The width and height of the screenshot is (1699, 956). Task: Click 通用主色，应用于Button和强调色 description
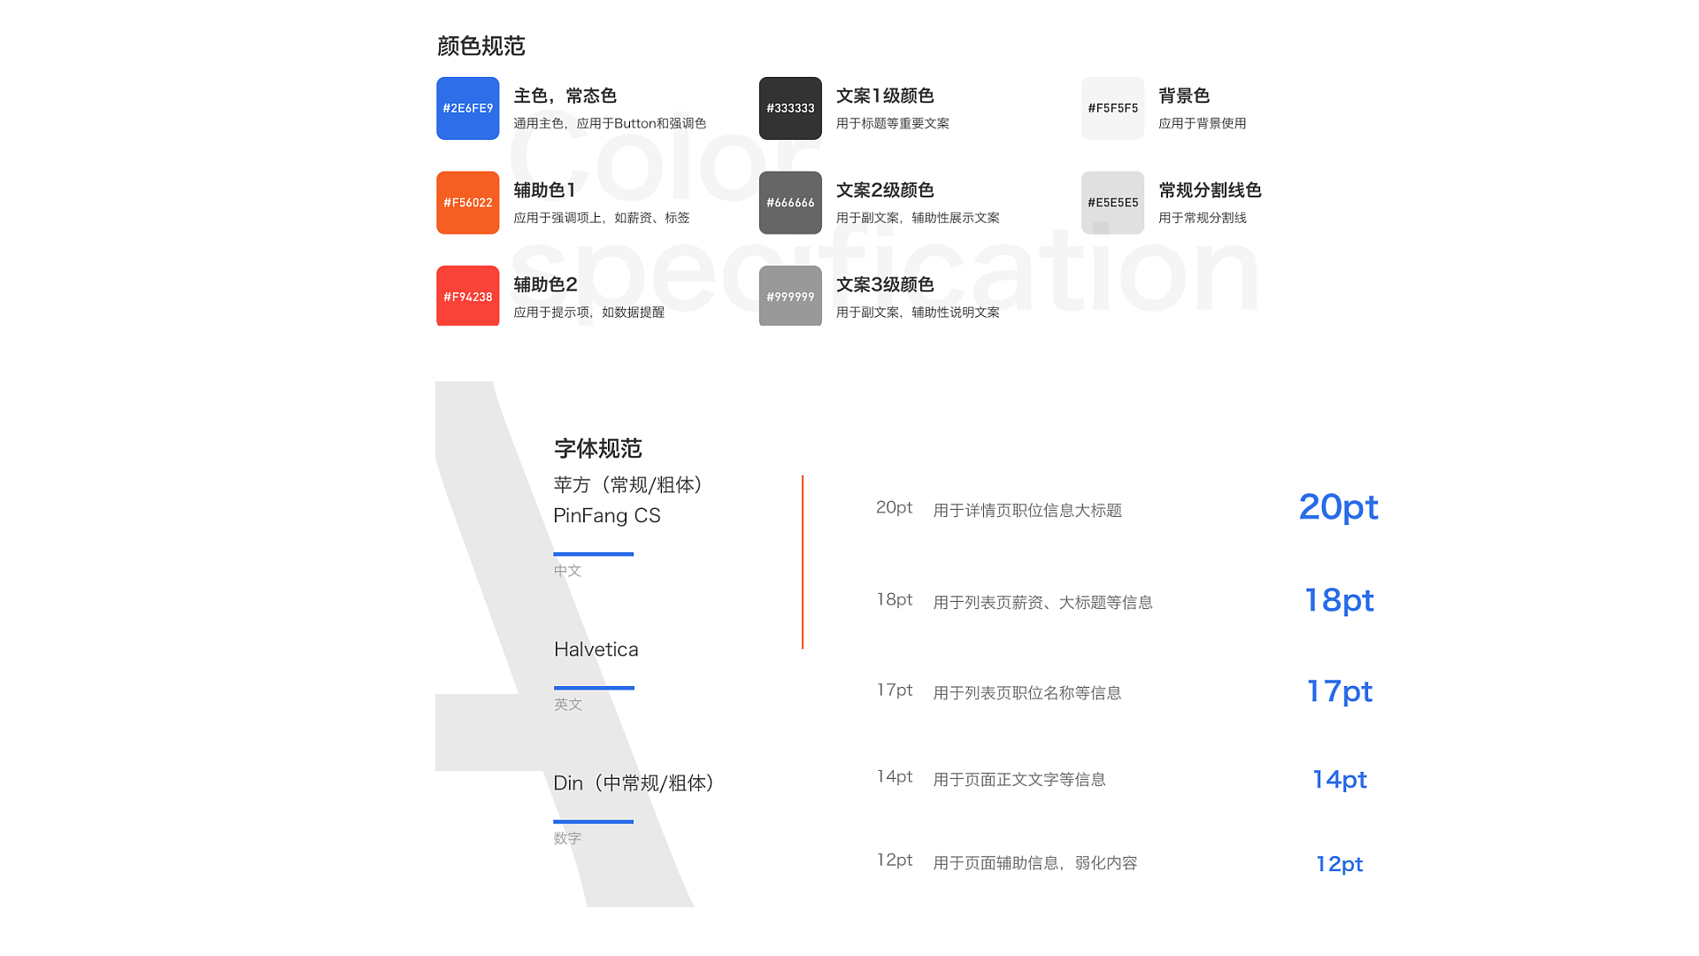pos(610,123)
